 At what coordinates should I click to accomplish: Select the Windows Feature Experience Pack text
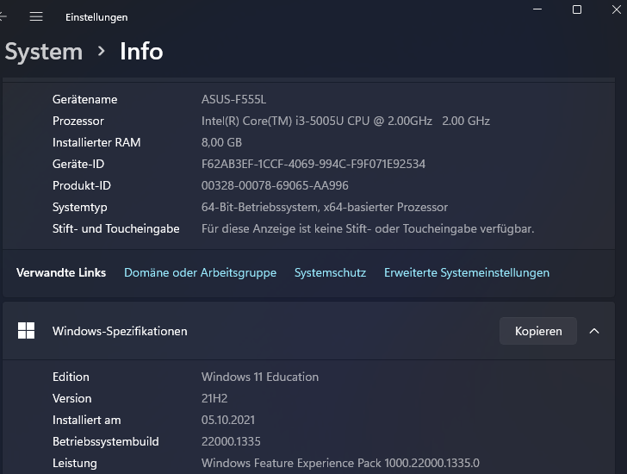coord(340,463)
